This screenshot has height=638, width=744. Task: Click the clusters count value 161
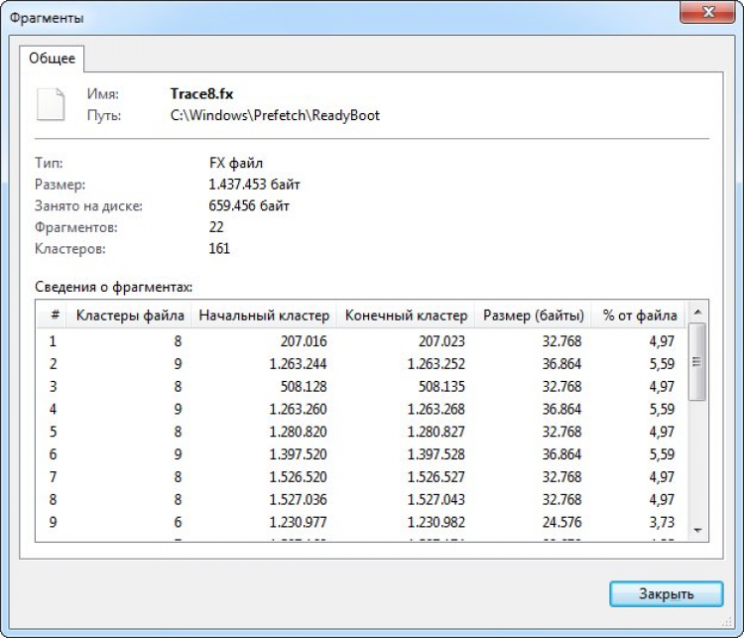219,248
